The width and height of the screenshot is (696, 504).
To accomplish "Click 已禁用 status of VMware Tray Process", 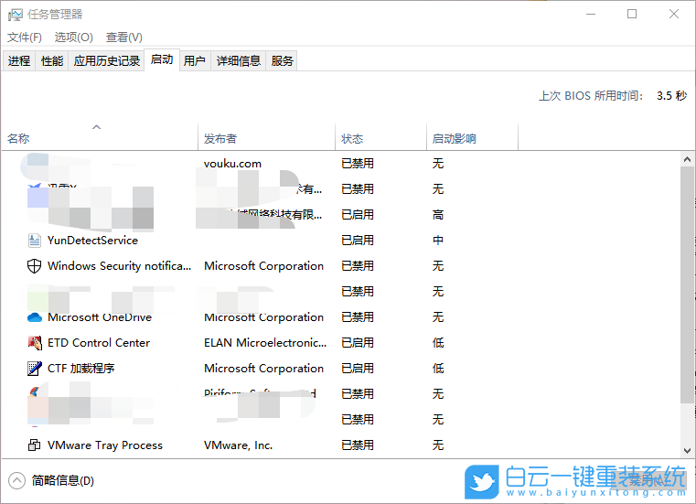I will (358, 445).
